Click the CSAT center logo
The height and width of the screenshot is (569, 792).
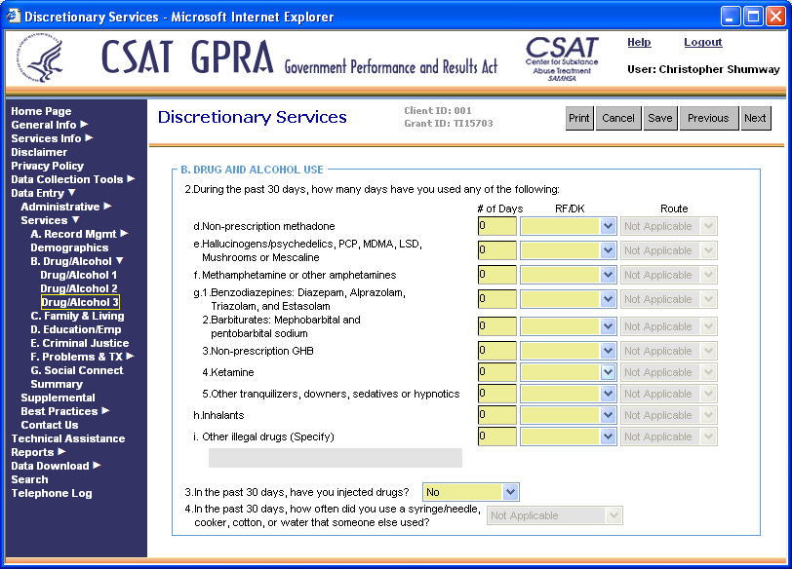(562, 58)
